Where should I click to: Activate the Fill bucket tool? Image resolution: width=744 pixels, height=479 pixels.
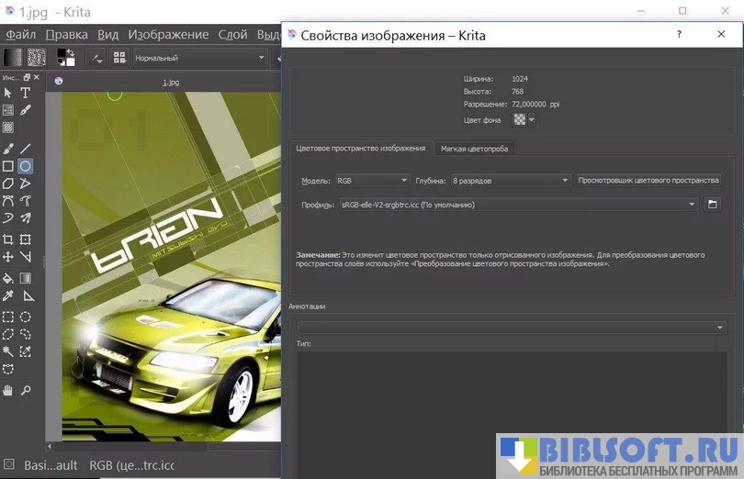click(x=8, y=278)
